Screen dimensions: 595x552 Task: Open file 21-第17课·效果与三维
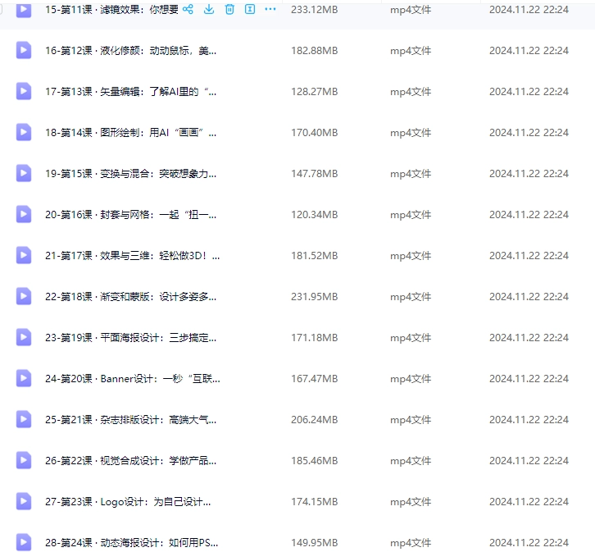pos(132,256)
